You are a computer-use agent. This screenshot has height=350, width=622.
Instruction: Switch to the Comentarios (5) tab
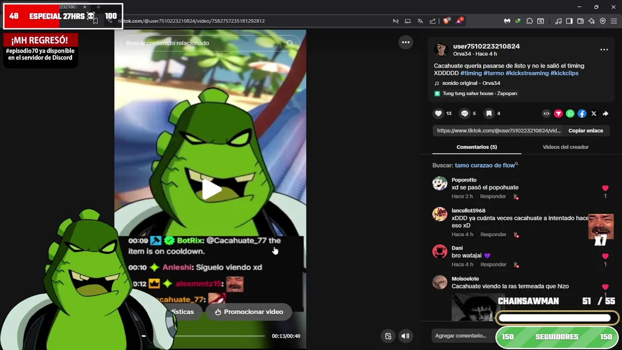pos(477,147)
